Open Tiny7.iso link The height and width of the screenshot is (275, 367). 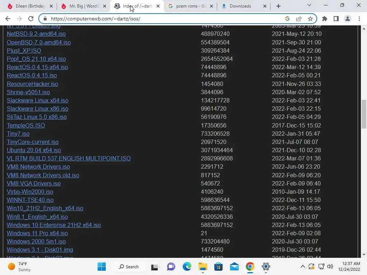coord(18,134)
